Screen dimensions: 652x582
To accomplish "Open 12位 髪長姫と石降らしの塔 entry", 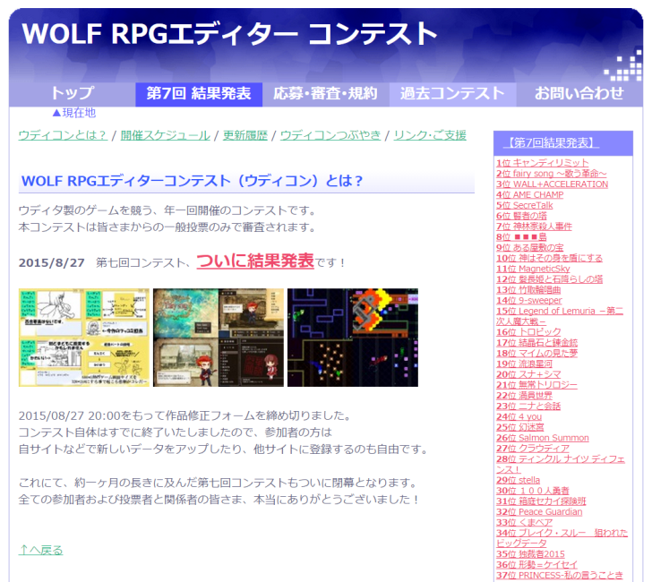I will click(x=549, y=279).
